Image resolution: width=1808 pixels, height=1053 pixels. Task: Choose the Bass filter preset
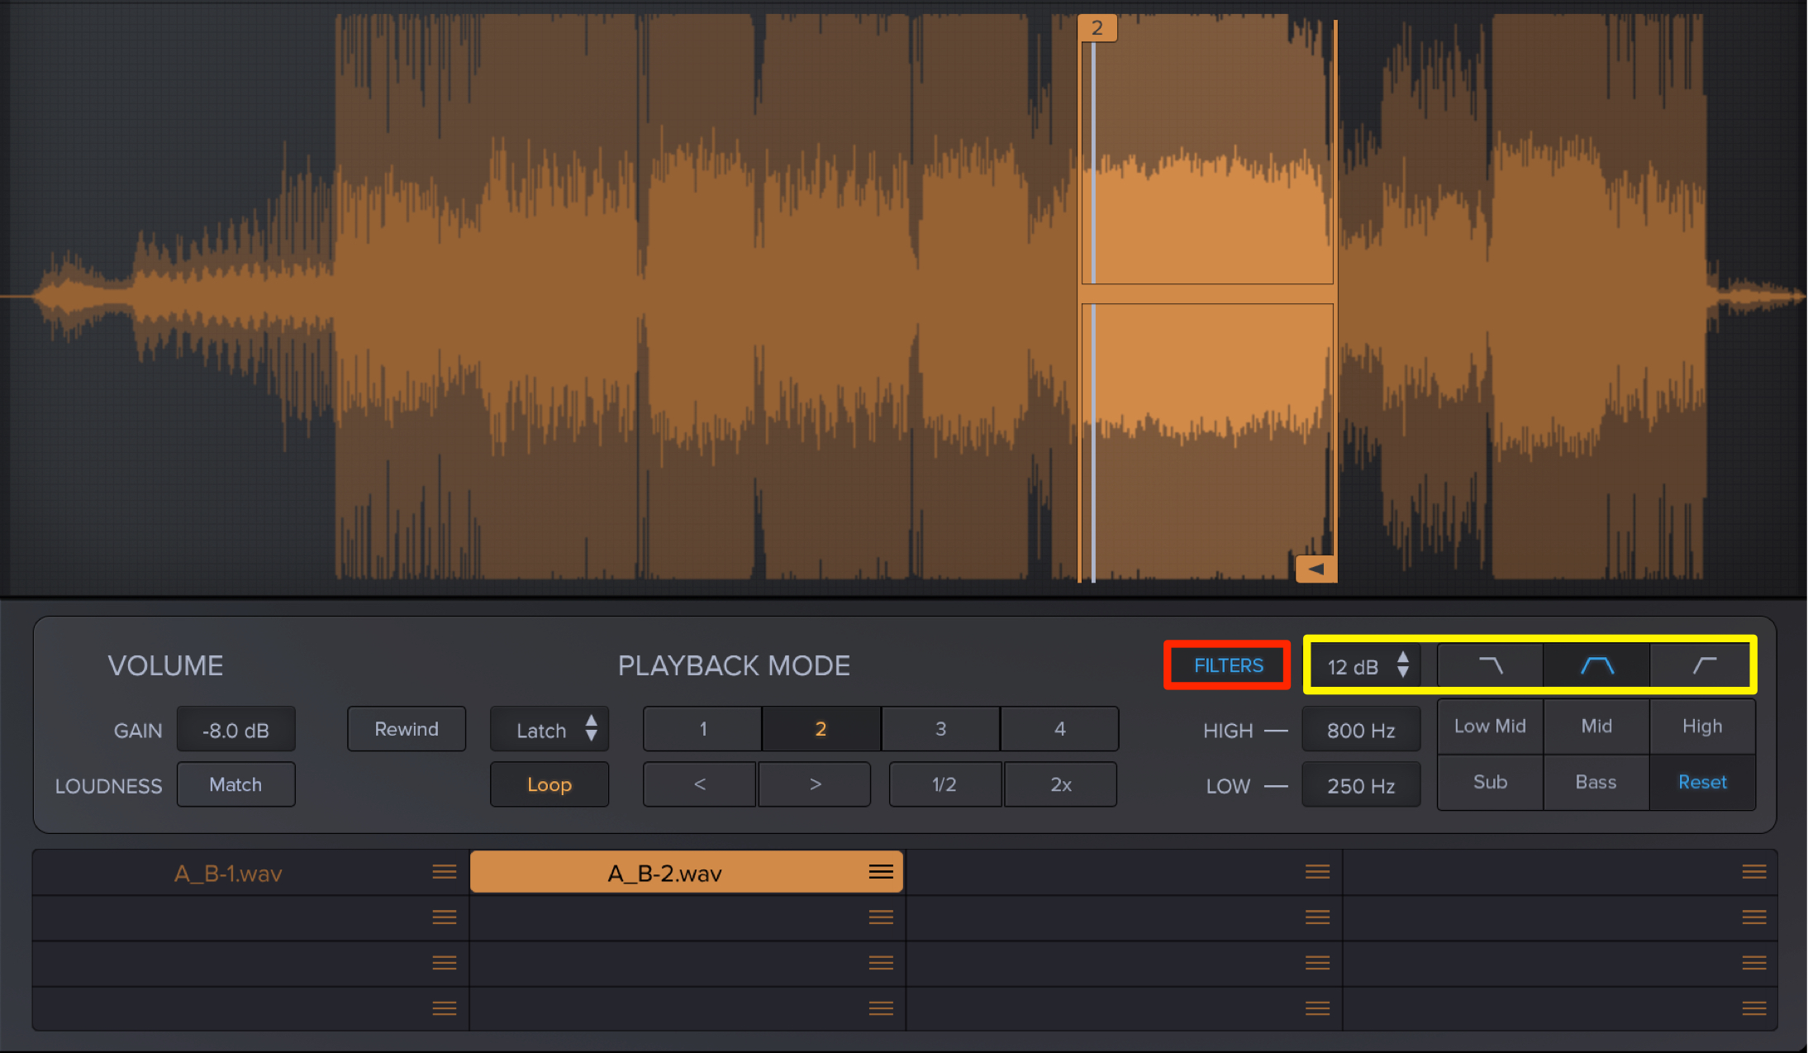point(1596,782)
